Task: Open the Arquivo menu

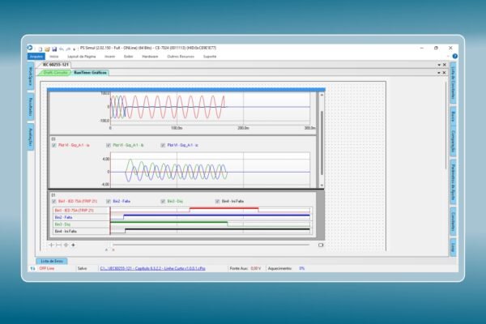Action: tap(36, 57)
